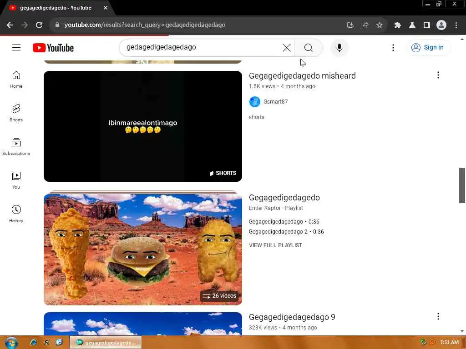Click the taskbar clock 7:51 AM

pyautogui.click(x=449, y=343)
